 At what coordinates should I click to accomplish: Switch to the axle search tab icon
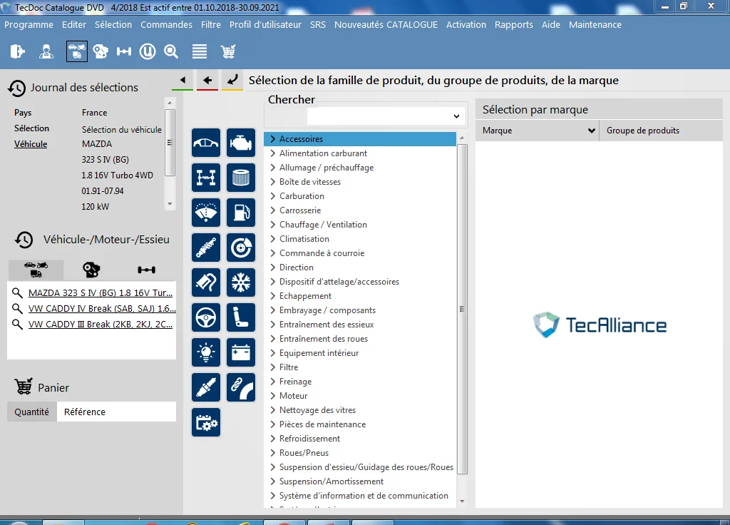(x=147, y=270)
